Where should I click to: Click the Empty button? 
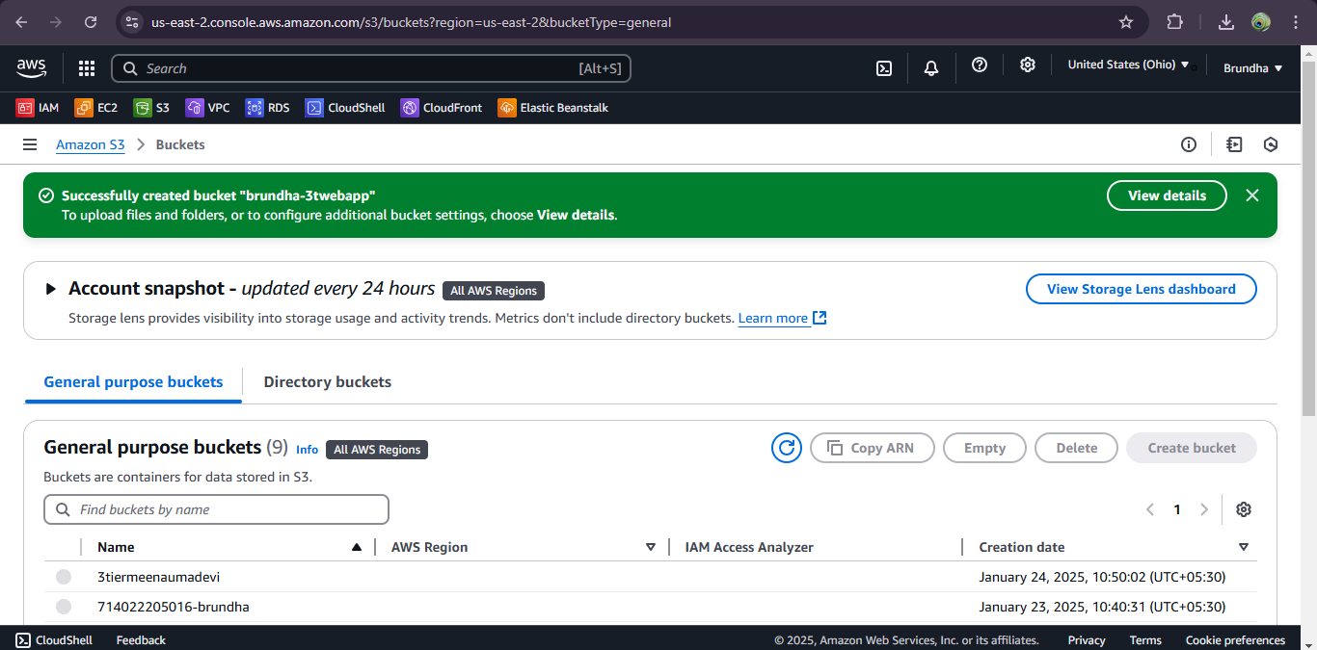click(984, 448)
